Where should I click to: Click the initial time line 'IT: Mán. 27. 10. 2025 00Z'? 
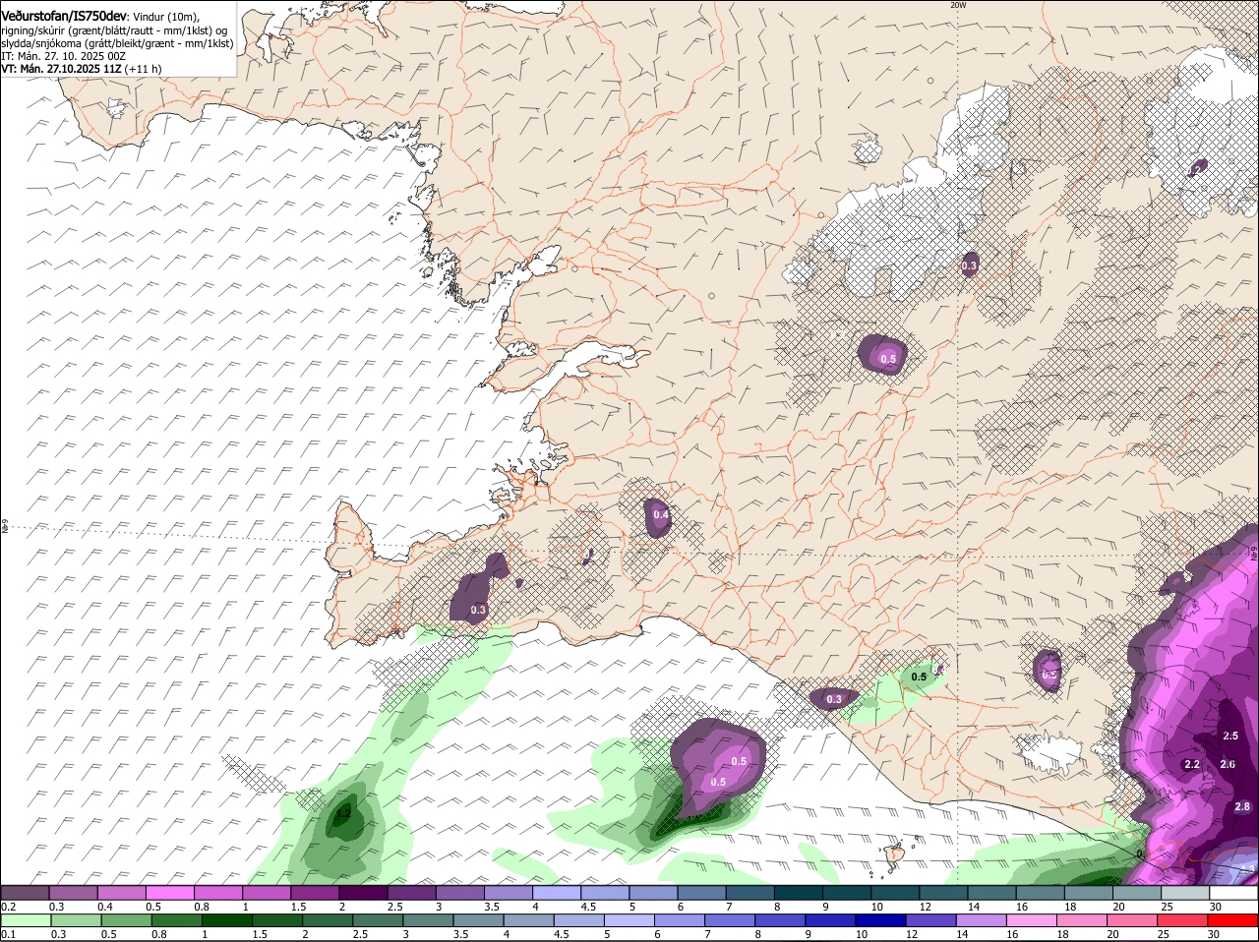click(x=64, y=56)
